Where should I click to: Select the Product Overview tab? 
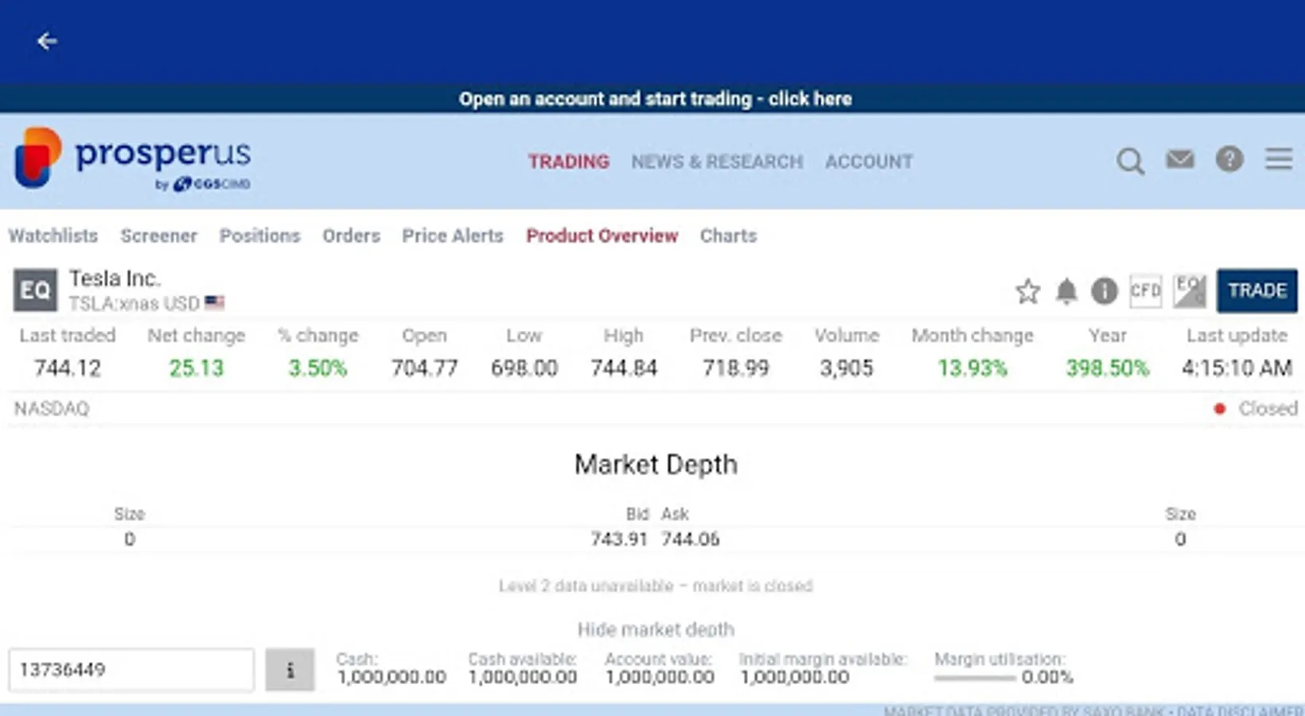point(602,236)
